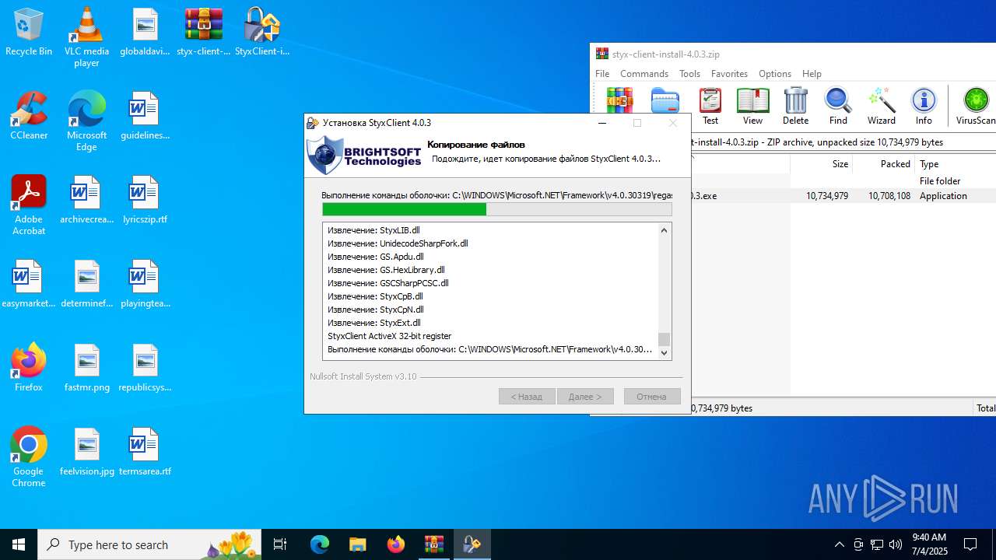Select globaldavi image file on desktop

145,33
